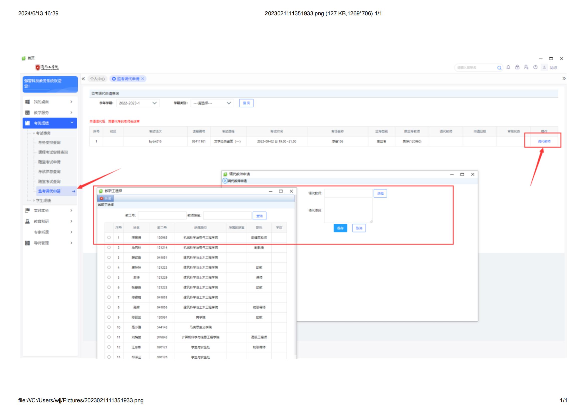The width and height of the screenshot is (586, 414).
Task: Open the 学年学期 dropdown 2022-2023-1
Action: 138,103
